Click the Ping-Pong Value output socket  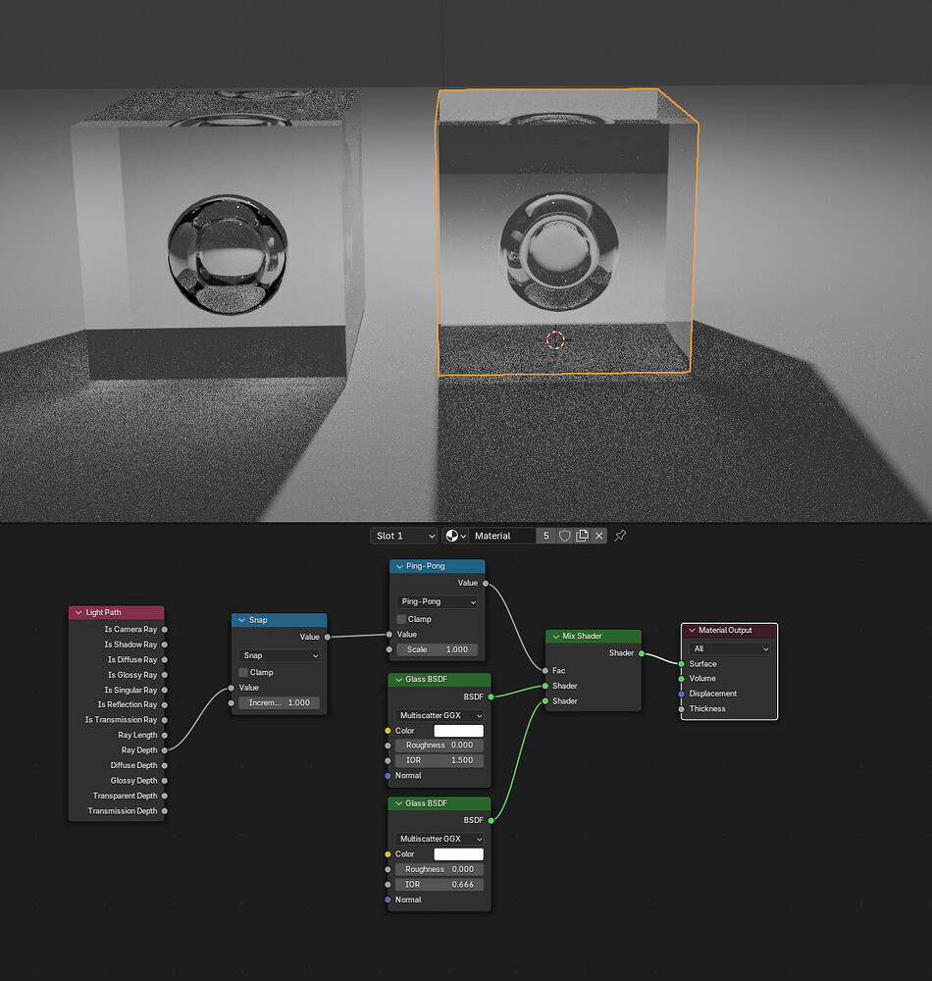pos(486,583)
